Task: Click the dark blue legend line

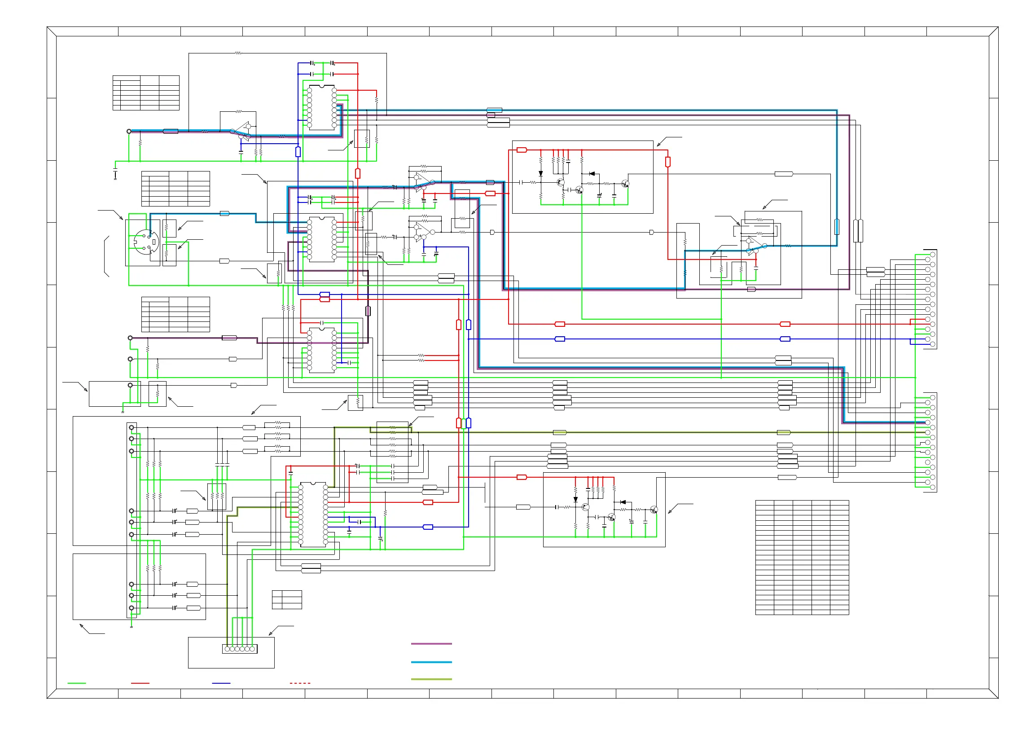Action: (x=221, y=683)
